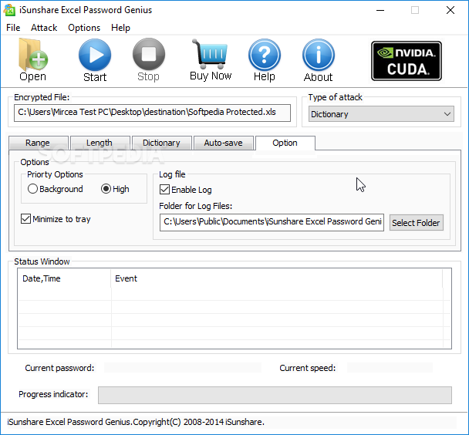Open the Attack menu
The width and height of the screenshot is (469, 435).
coord(44,28)
